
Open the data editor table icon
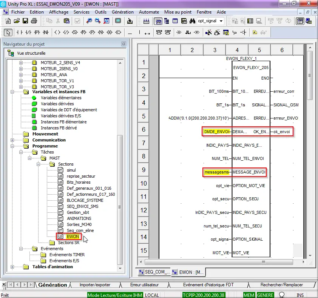pyautogui.click(x=175, y=21)
